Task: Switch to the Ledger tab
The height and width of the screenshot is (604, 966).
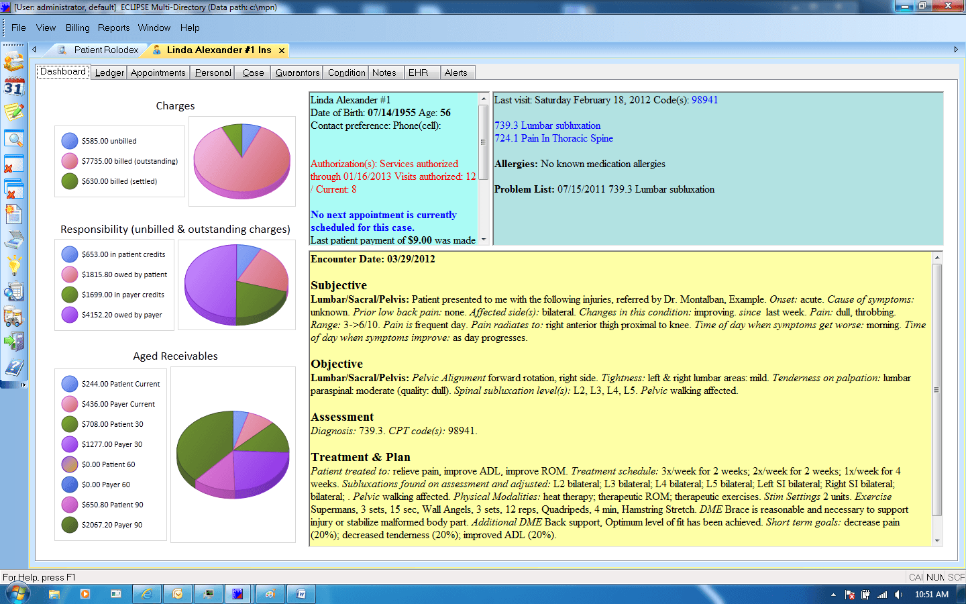Action: click(109, 72)
